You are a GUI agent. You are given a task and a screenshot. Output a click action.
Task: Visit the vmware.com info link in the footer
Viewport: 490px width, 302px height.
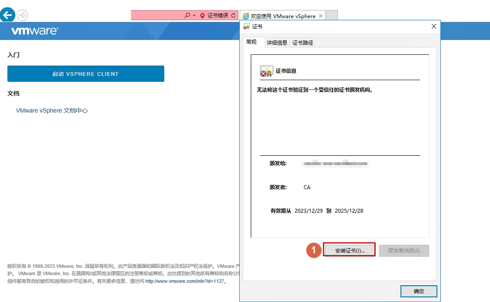pos(185,281)
